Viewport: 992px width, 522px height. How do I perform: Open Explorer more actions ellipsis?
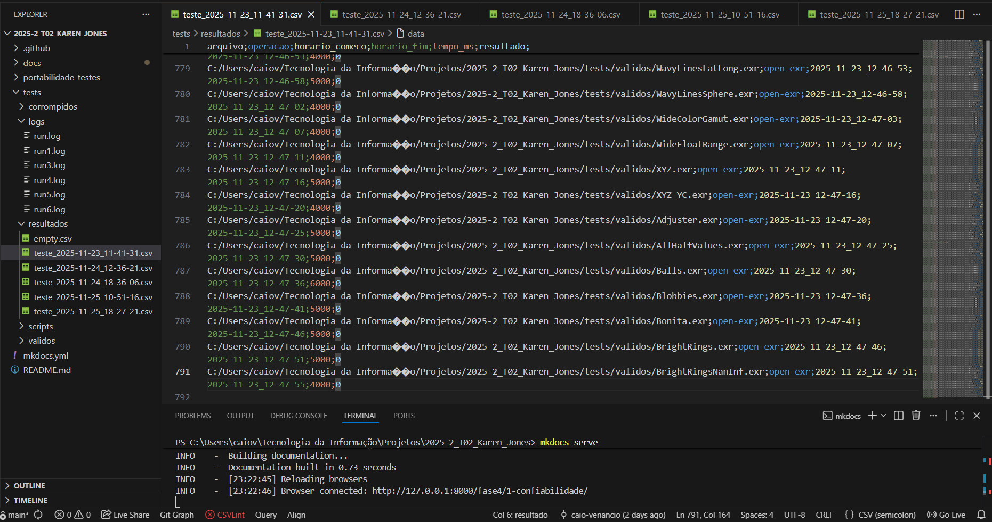click(x=146, y=14)
